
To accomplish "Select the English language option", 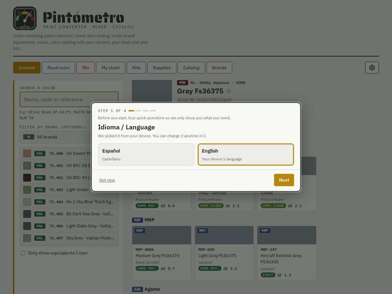I will coord(246,155).
